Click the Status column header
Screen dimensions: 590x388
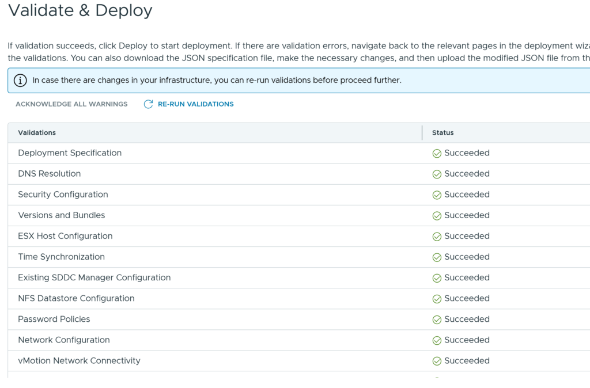pyautogui.click(x=442, y=133)
